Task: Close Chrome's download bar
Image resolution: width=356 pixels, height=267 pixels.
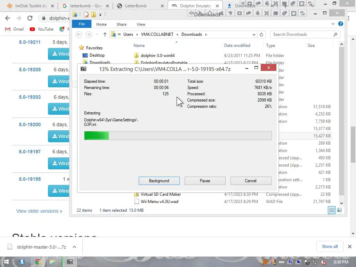Action: pyautogui.click(x=350, y=246)
